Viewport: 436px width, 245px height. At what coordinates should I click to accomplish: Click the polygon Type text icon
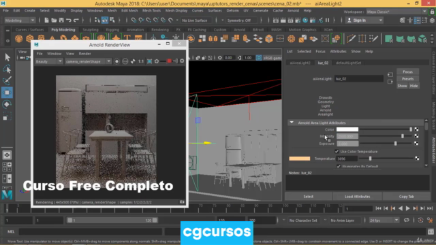tap(127, 39)
